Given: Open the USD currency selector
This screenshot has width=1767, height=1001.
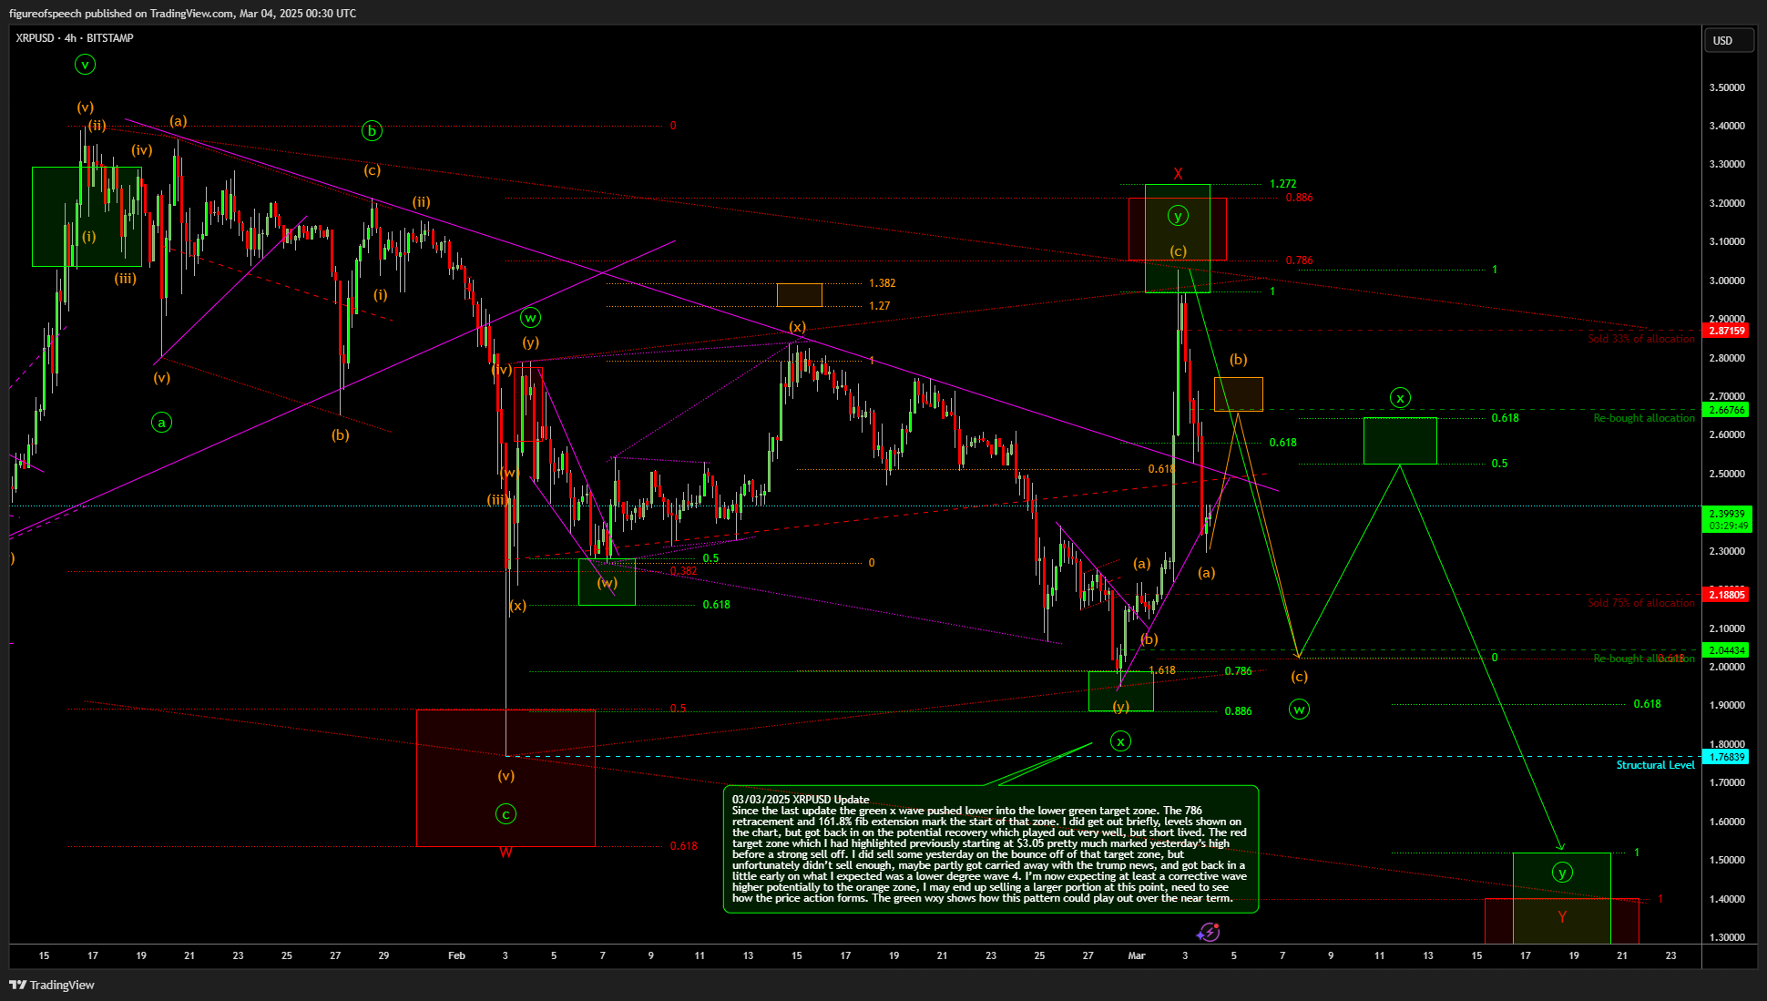Looking at the screenshot, I should click(x=1728, y=40).
